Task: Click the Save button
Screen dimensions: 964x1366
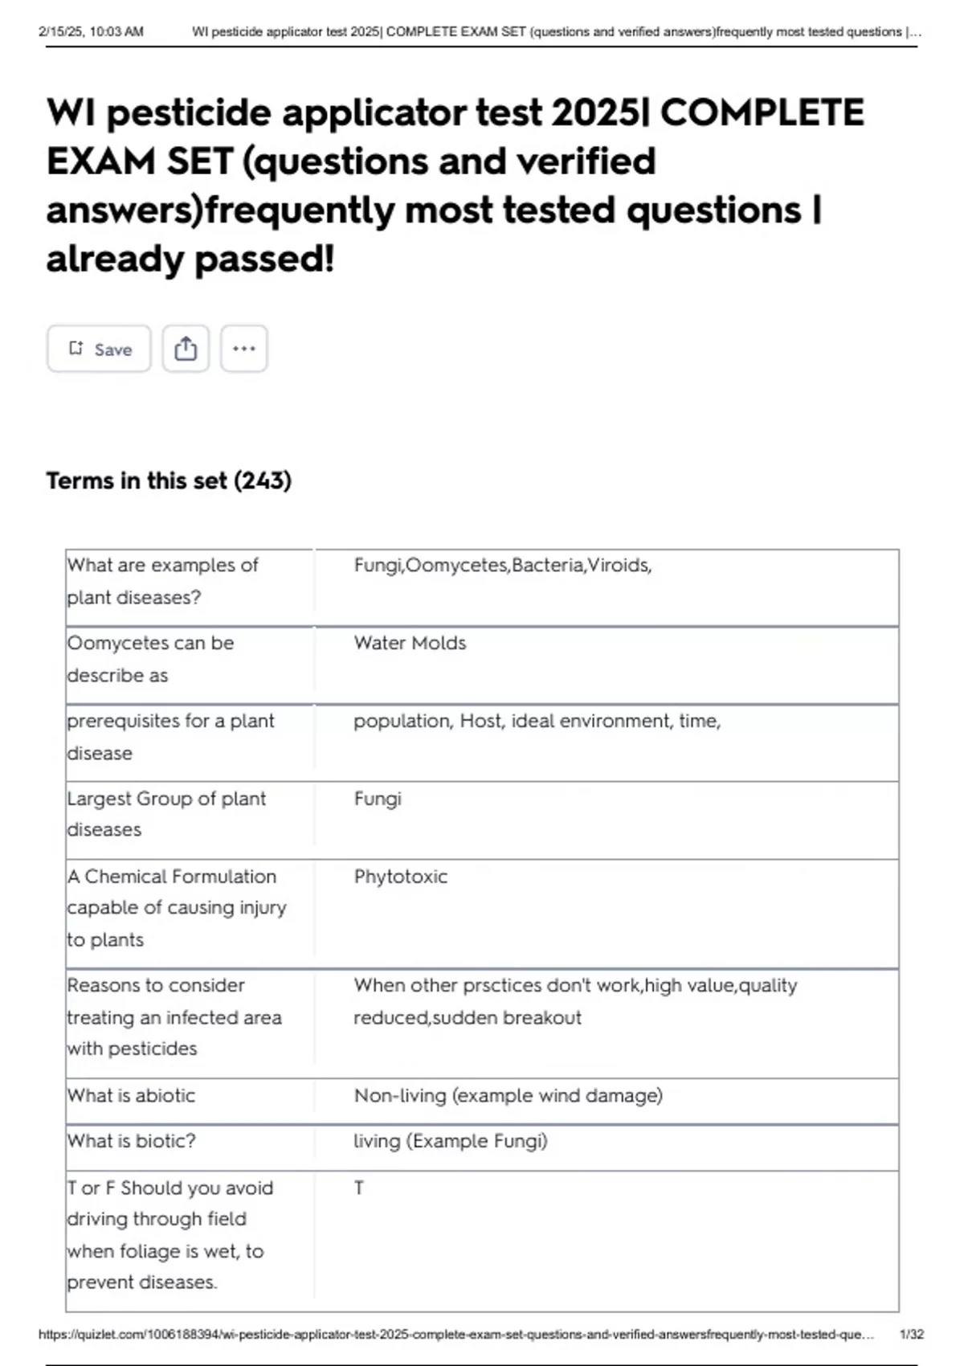Action: click(x=99, y=349)
